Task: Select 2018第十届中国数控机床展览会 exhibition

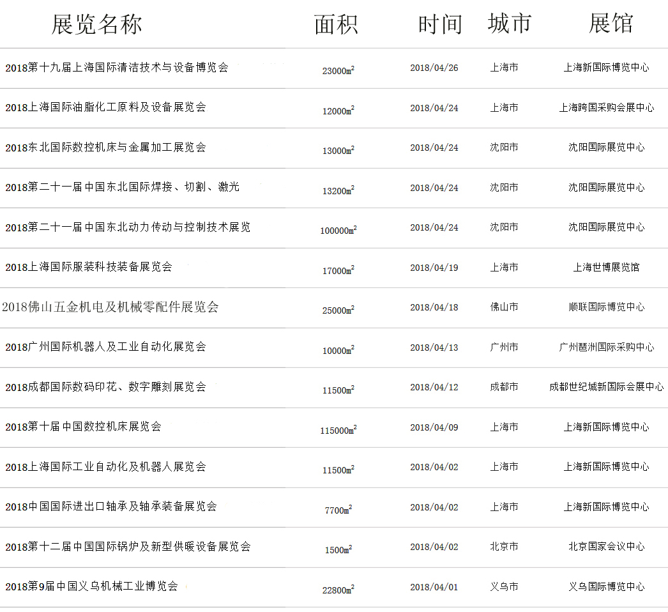Action: pyautogui.click(x=83, y=427)
